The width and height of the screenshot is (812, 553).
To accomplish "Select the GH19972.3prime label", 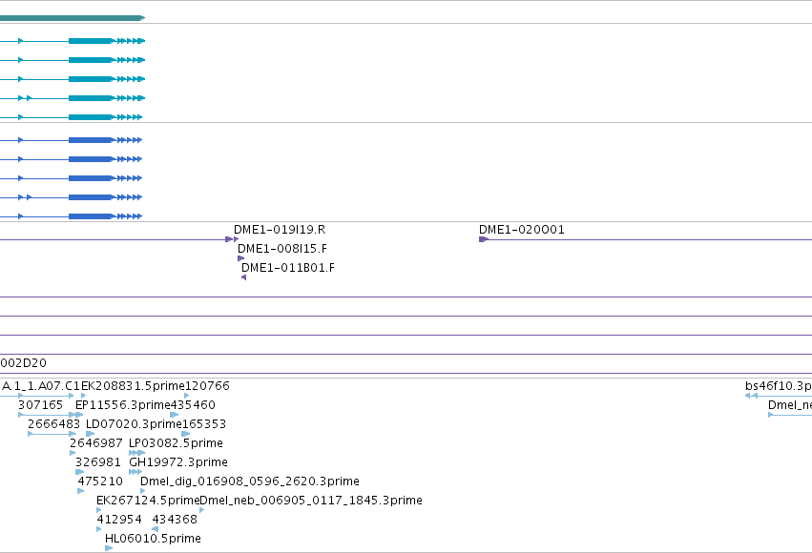I will pyautogui.click(x=178, y=462).
